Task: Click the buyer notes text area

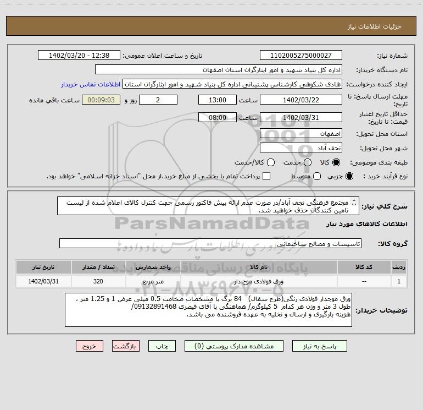Action: coord(208,310)
